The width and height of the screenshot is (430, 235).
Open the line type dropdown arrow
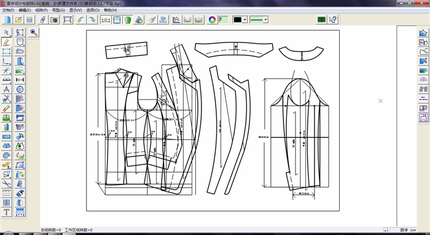[x=265, y=20]
